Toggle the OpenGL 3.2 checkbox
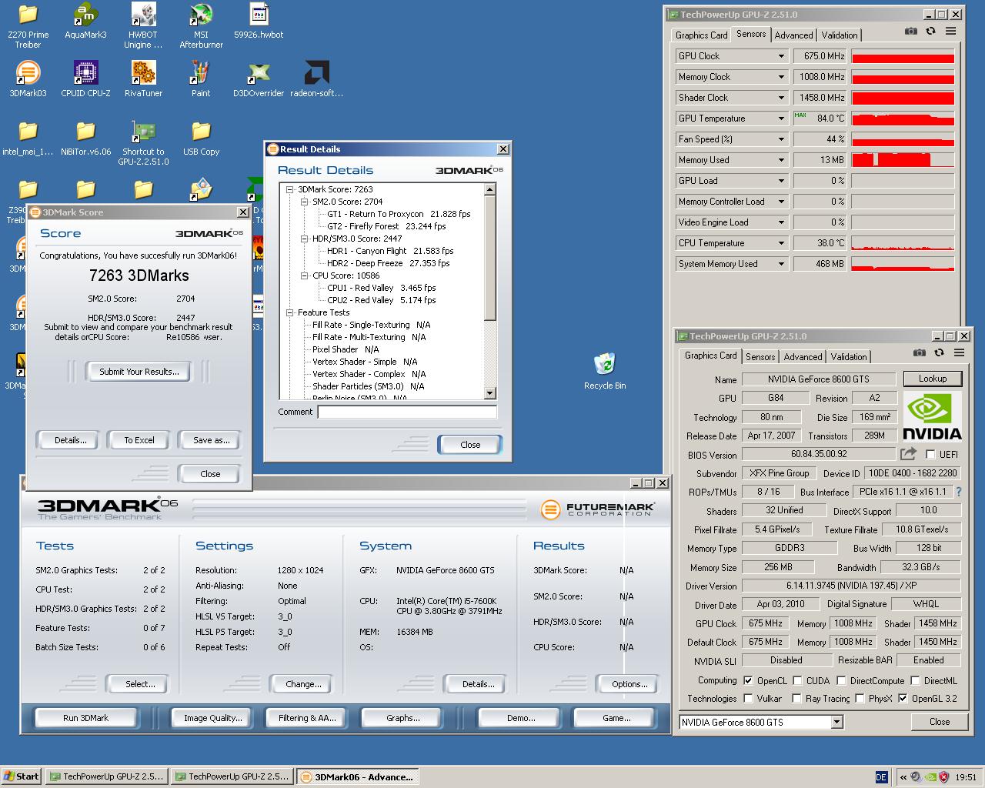 903,698
